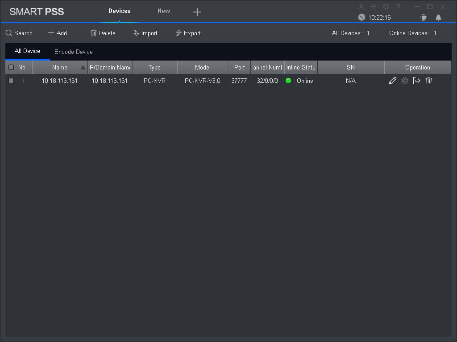Viewport: 457px width, 342px height.
Task: Lock the screen with padlock icon
Action: point(374,6)
